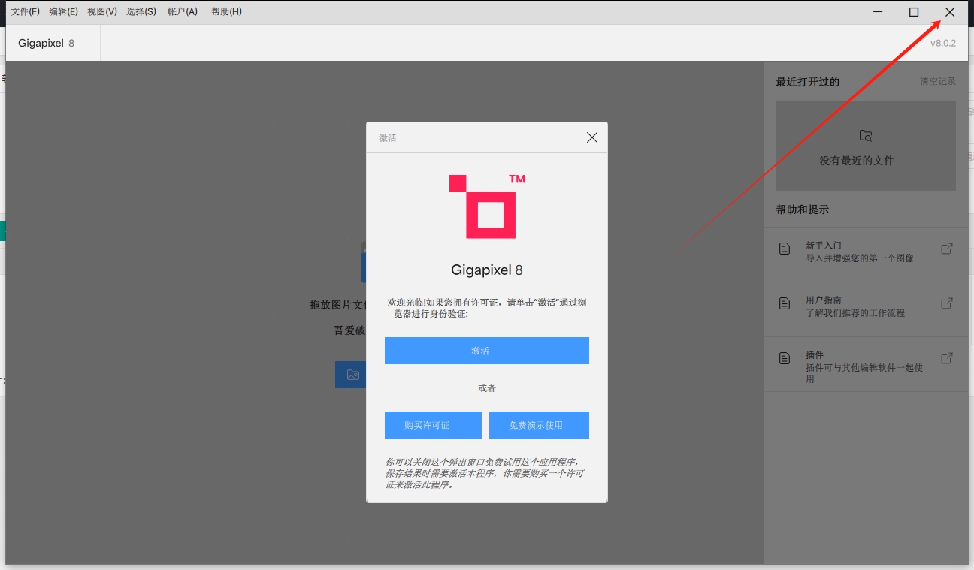Screen dimensions: 974x570
Task: Click the browse images folder button behind dialog
Action: pos(351,375)
